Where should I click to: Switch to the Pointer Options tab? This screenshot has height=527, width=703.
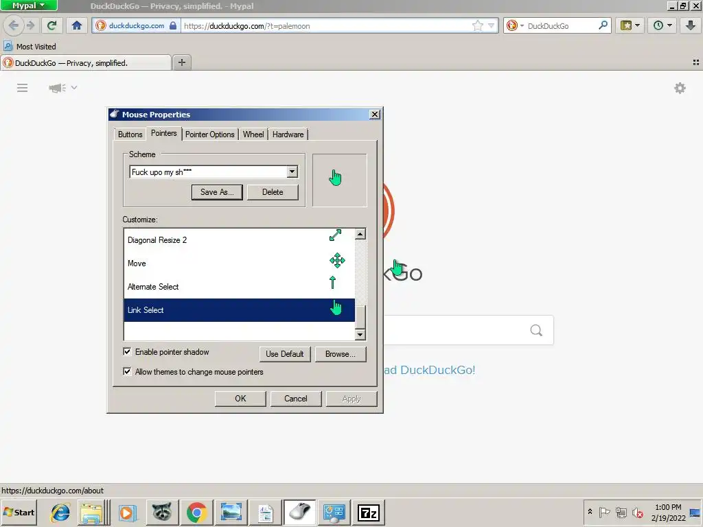(x=210, y=134)
